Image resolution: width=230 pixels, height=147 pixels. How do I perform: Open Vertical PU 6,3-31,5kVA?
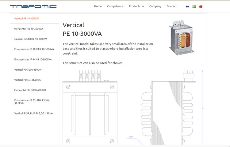(x=27, y=80)
